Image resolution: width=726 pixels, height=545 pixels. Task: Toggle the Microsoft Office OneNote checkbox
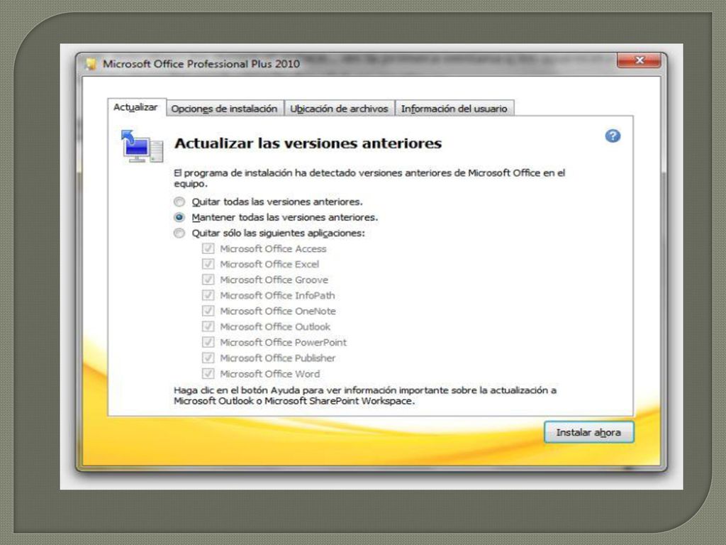pos(208,311)
